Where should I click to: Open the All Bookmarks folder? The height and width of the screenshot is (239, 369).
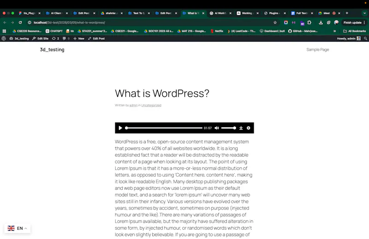[354, 31]
